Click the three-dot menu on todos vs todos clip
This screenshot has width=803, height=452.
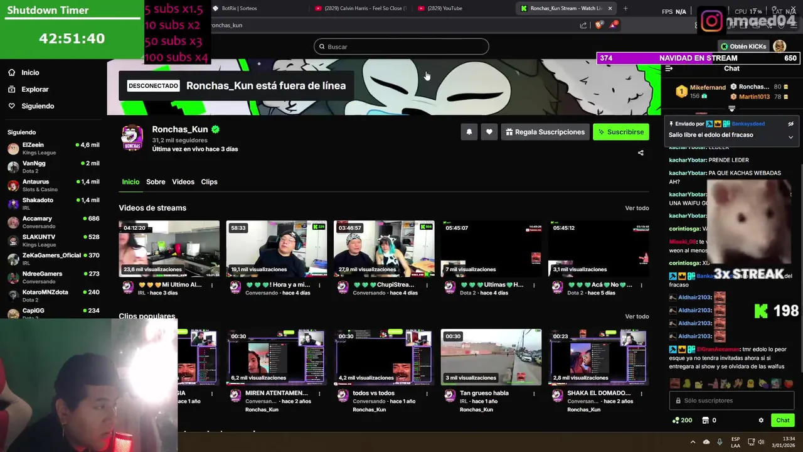(x=427, y=393)
